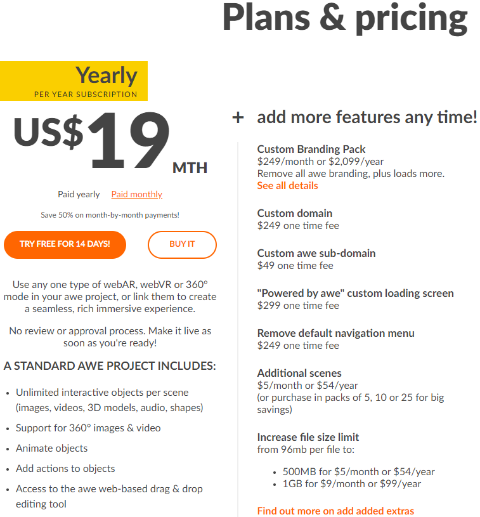Click the Additional scenes heading
The width and height of the screenshot is (480, 517).
pyautogui.click(x=299, y=373)
